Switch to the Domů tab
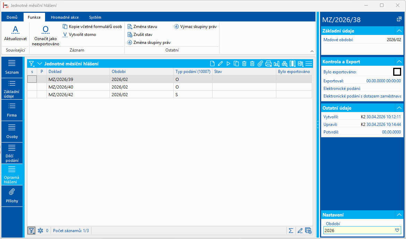Viewport: 406px width, 239px height. 12,17
